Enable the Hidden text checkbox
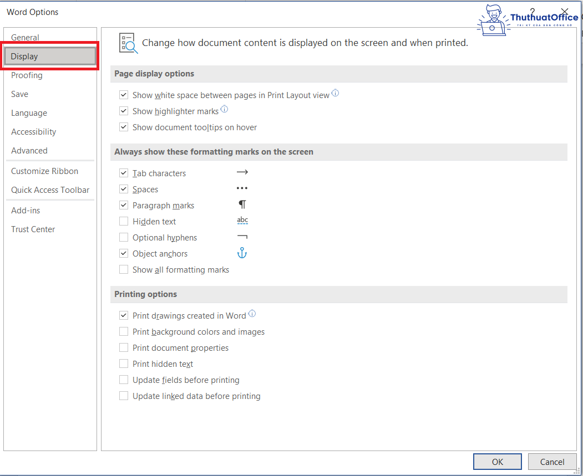 pyautogui.click(x=124, y=221)
